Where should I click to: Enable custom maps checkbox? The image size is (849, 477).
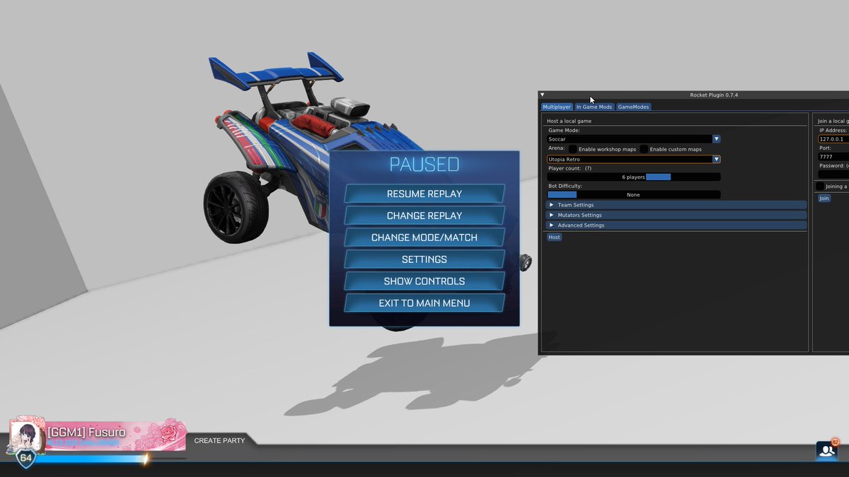click(x=645, y=149)
